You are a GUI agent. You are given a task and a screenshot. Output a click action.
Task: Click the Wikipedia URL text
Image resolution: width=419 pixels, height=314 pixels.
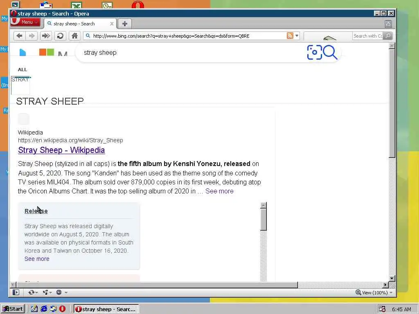(x=70, y=140)
